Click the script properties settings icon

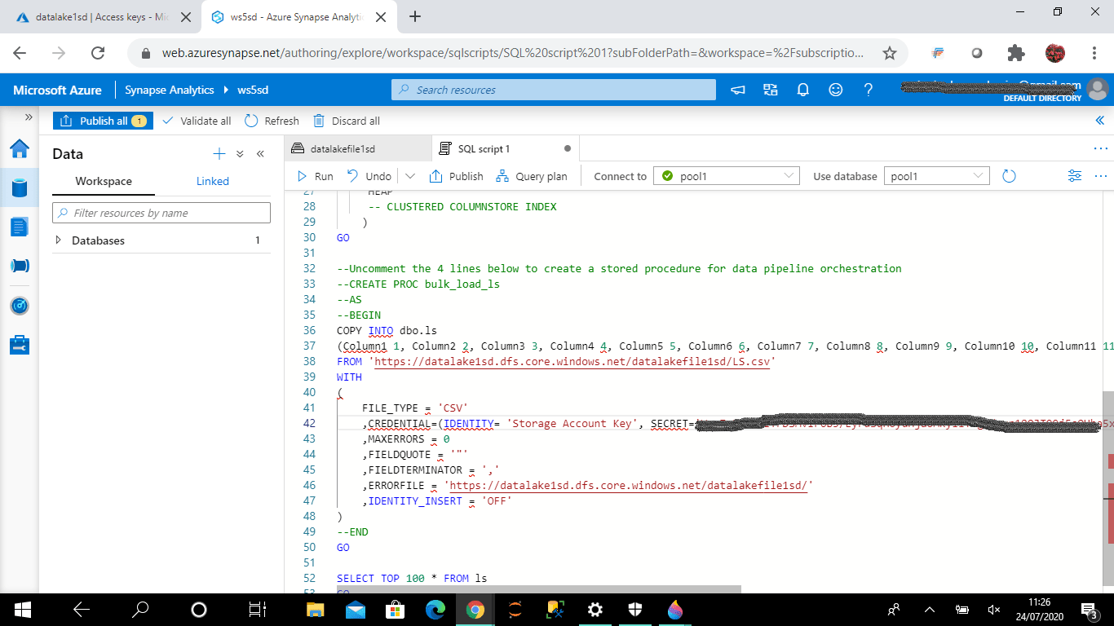(1075, 176)
